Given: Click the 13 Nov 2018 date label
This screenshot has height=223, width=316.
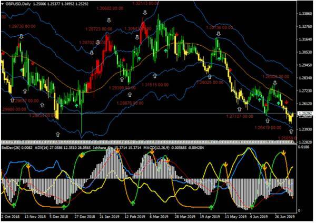Looking at the screenshot, I should 35,217.
